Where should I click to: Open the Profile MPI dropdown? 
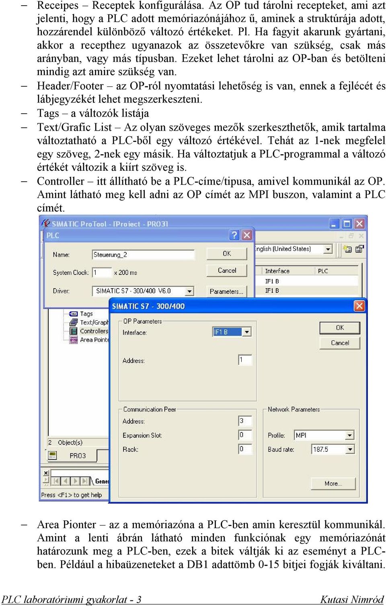pyautogui.click(x=350, y=435)
